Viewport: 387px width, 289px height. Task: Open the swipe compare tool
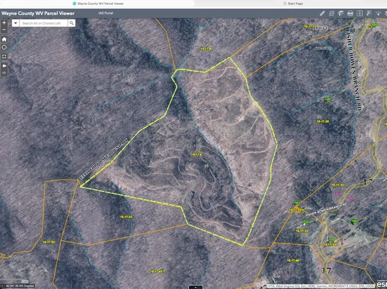pos(360,14)
